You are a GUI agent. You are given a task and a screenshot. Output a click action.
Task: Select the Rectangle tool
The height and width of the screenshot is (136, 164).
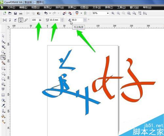tap(3, 68)
